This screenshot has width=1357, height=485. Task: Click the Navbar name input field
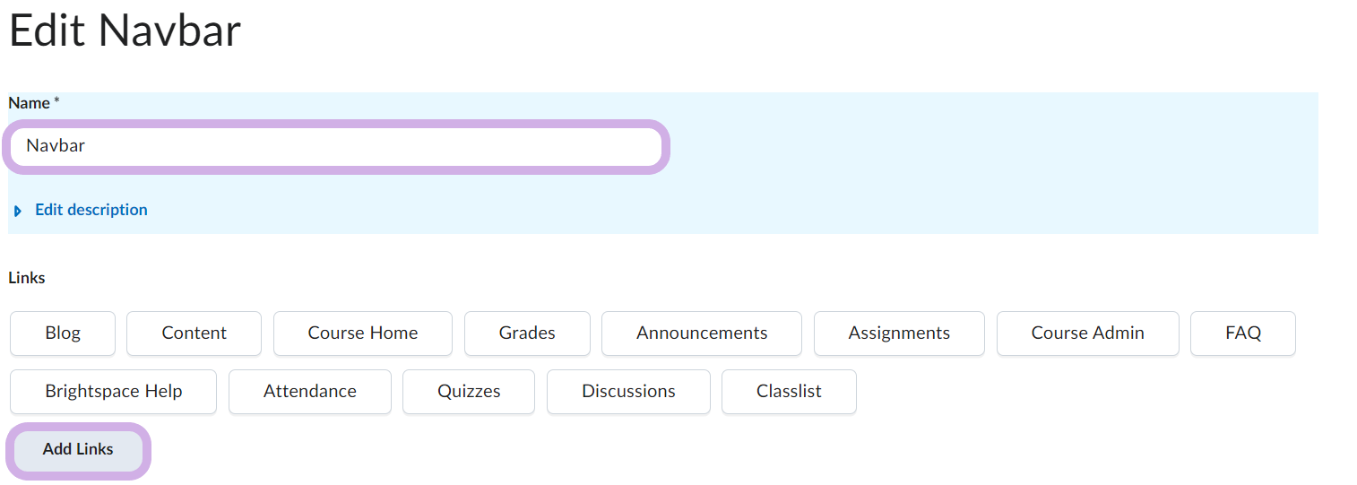337,146
